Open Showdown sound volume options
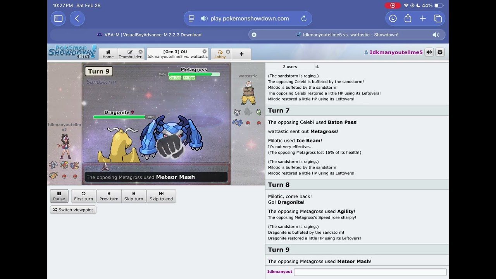 [429, 52]
